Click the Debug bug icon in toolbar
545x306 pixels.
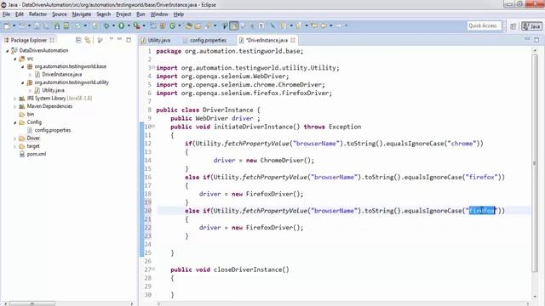pyautogui.click(x=106, y=25)
